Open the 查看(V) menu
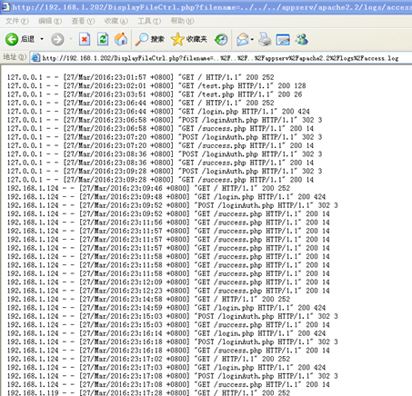This screenshot has height=396, width=412. pos(83,21)
